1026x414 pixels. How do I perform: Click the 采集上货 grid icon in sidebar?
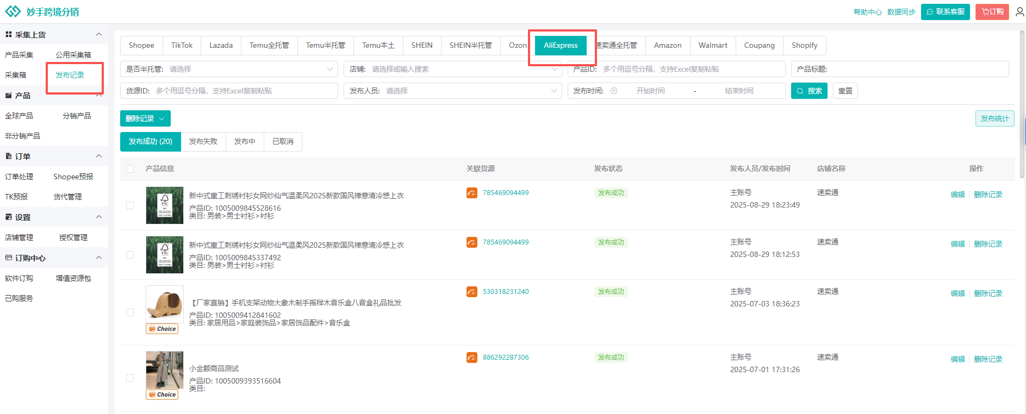(x=8, y=34)
